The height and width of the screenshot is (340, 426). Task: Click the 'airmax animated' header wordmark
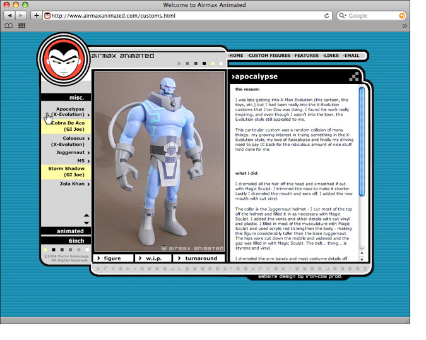click(122, 56)
